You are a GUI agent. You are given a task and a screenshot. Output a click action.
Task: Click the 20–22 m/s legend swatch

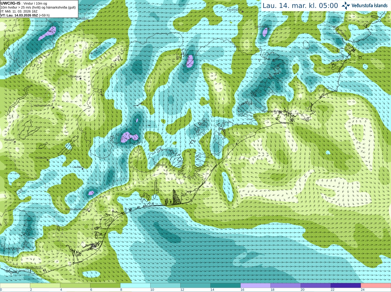click(x=316, y=285)
